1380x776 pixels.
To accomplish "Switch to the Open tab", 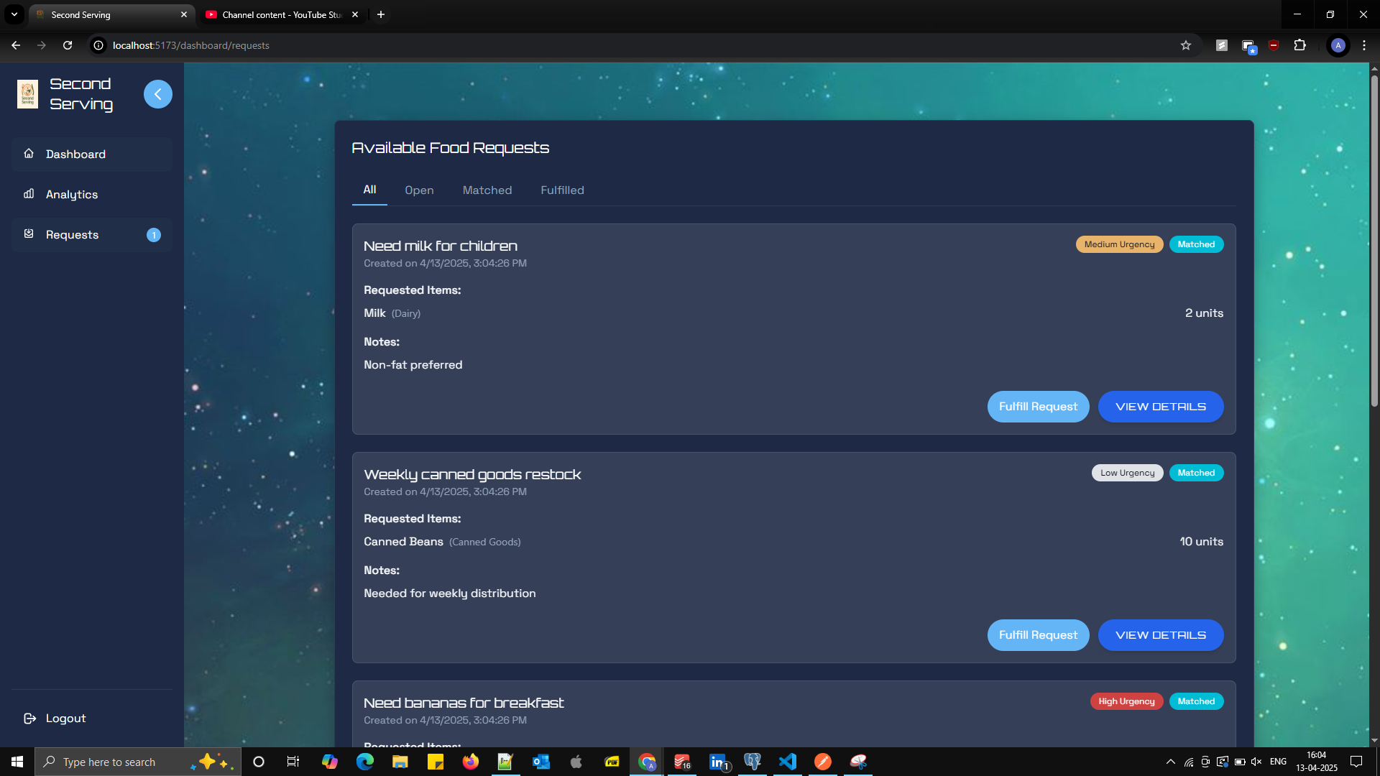I will [419, 190].
